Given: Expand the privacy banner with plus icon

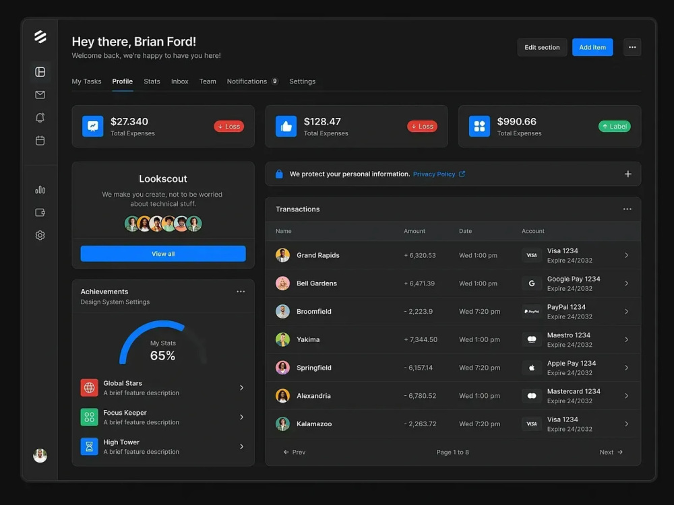Looking at the screenshot, I should click(627, 174).
